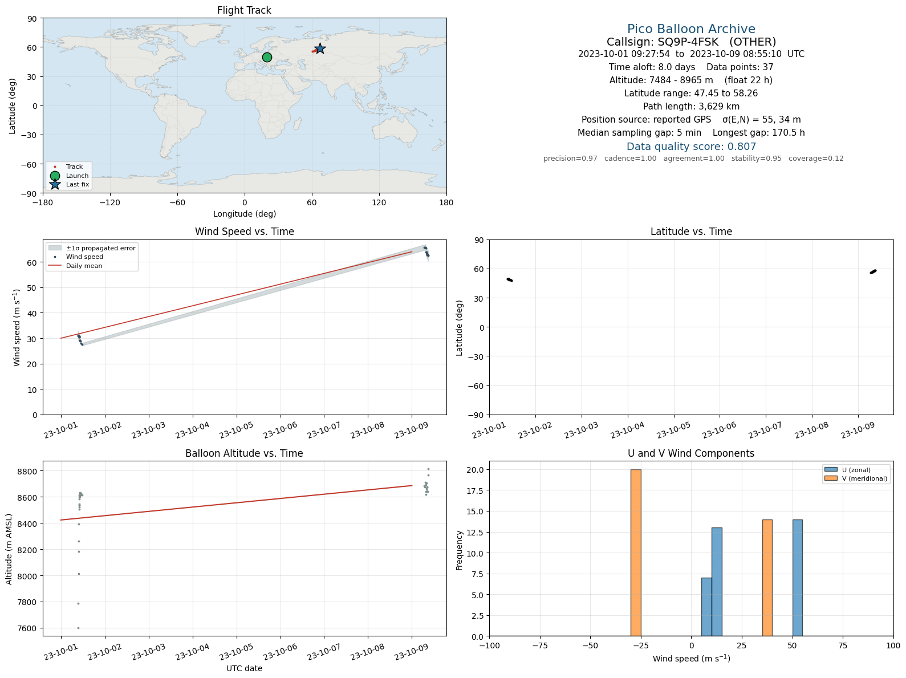906x678 pixels.
Task: Click the 60 tick on the wind speed y-axis
Action: 33,263
